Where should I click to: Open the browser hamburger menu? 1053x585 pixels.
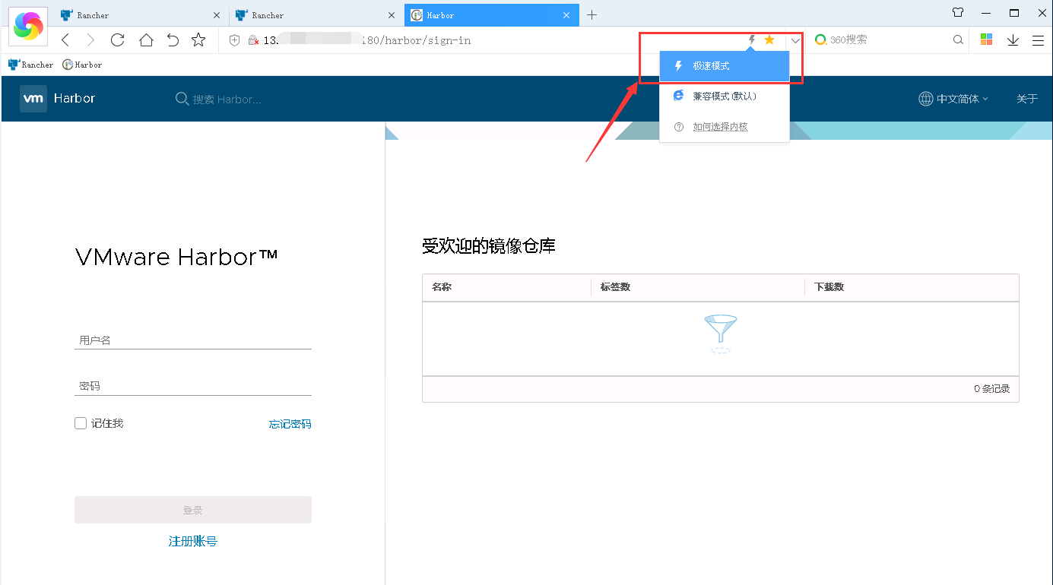pyautogui.click(x=1038, y=40)
